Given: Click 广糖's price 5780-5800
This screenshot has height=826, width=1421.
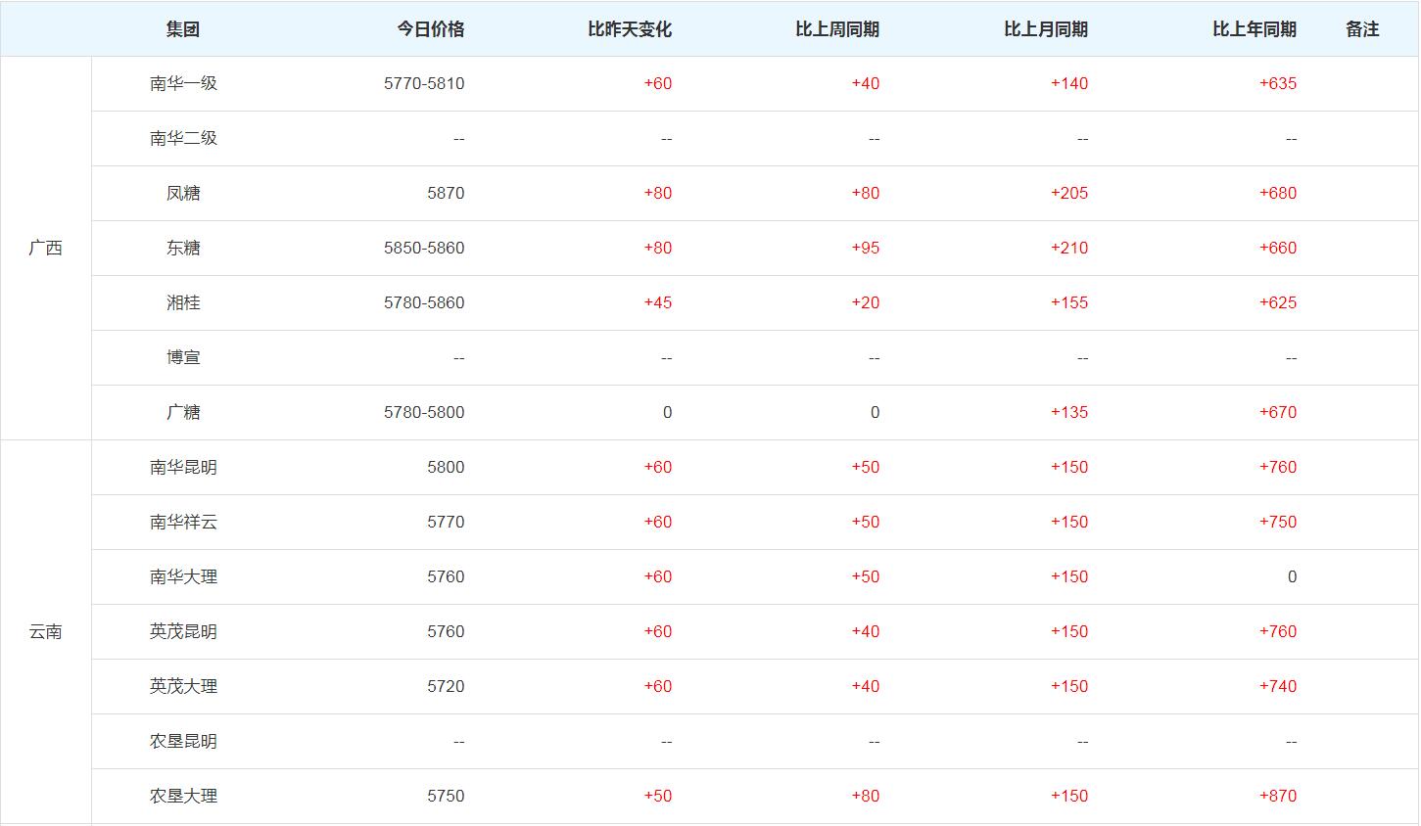Looking at the screenshot, I should pos(424,412).
